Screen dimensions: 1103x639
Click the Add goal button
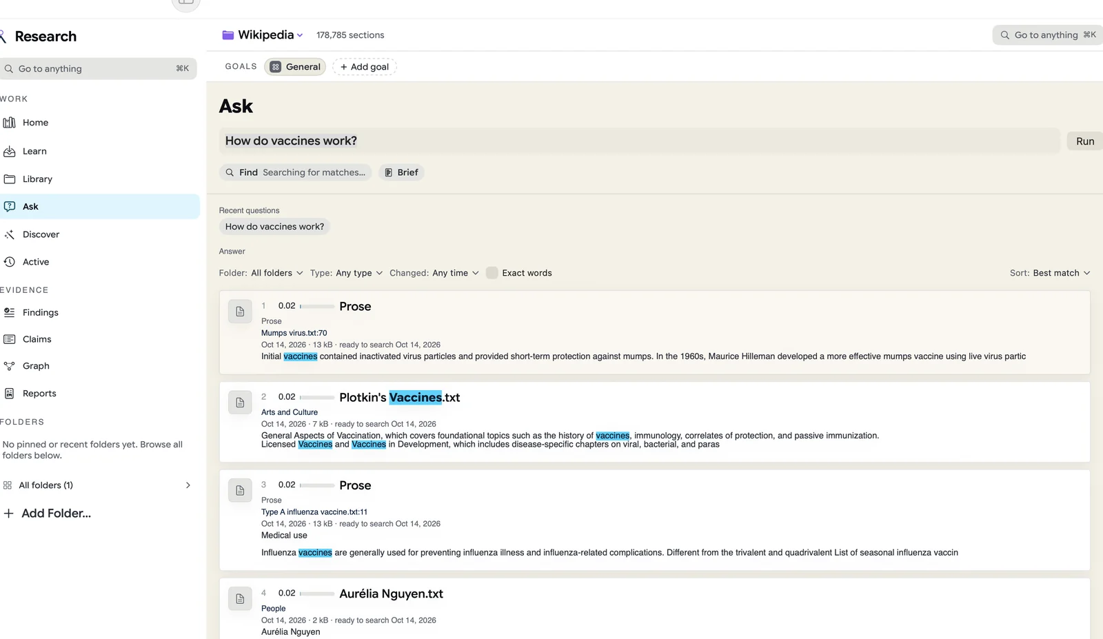[365, 67]
